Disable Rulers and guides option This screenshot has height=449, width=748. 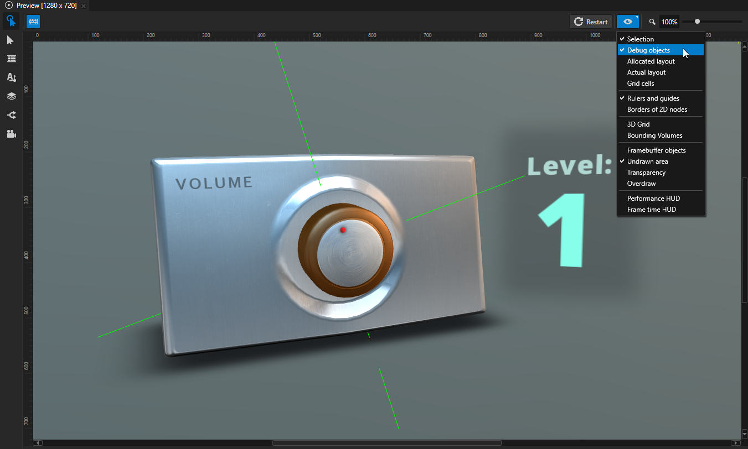[x=653, y=98]
